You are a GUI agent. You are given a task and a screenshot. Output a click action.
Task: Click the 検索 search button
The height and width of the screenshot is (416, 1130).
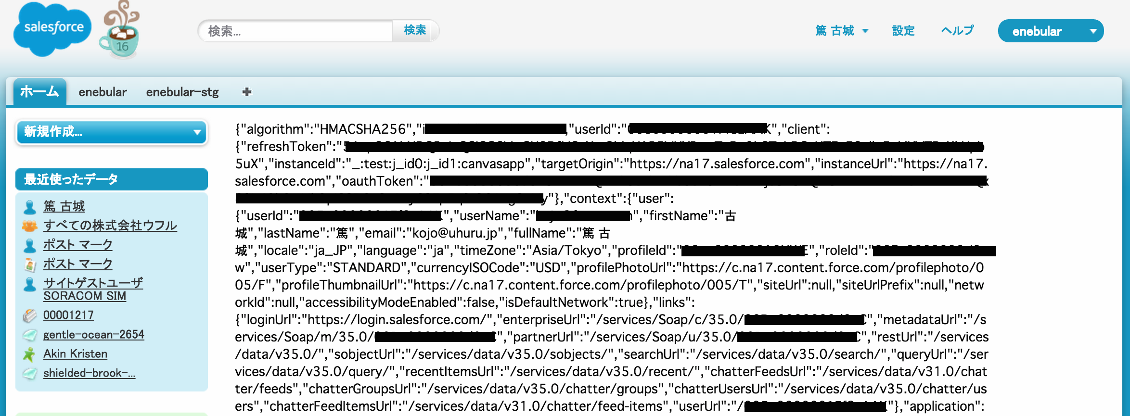tap(415, 30)
